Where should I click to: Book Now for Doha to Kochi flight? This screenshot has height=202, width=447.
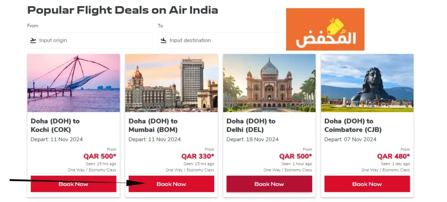tap(73, 184)
